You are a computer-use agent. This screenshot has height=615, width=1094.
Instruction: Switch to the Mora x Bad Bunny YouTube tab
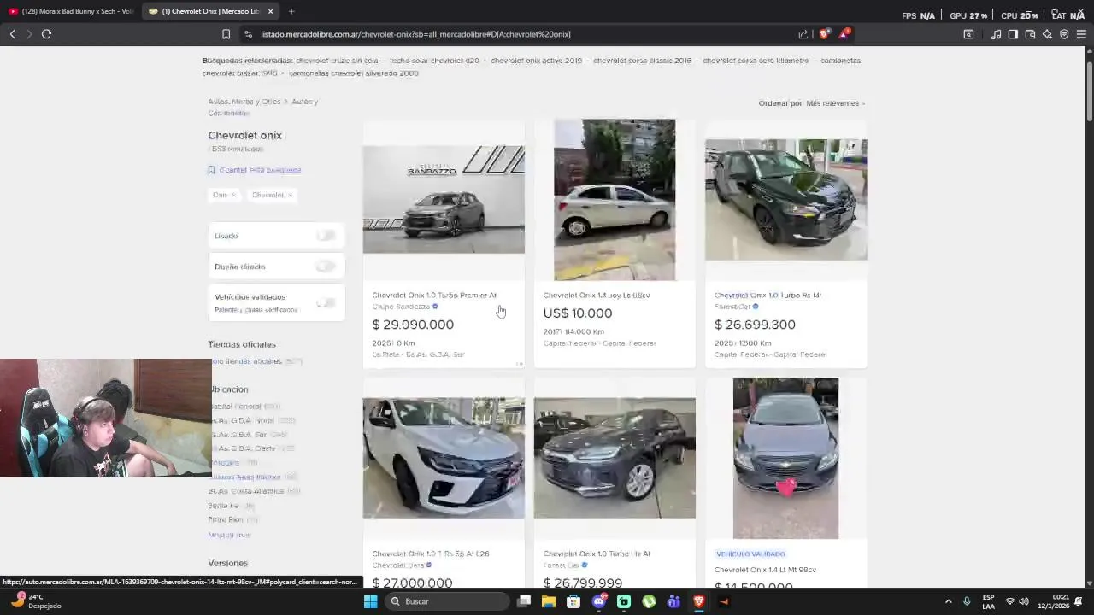(x=72, y=11)
